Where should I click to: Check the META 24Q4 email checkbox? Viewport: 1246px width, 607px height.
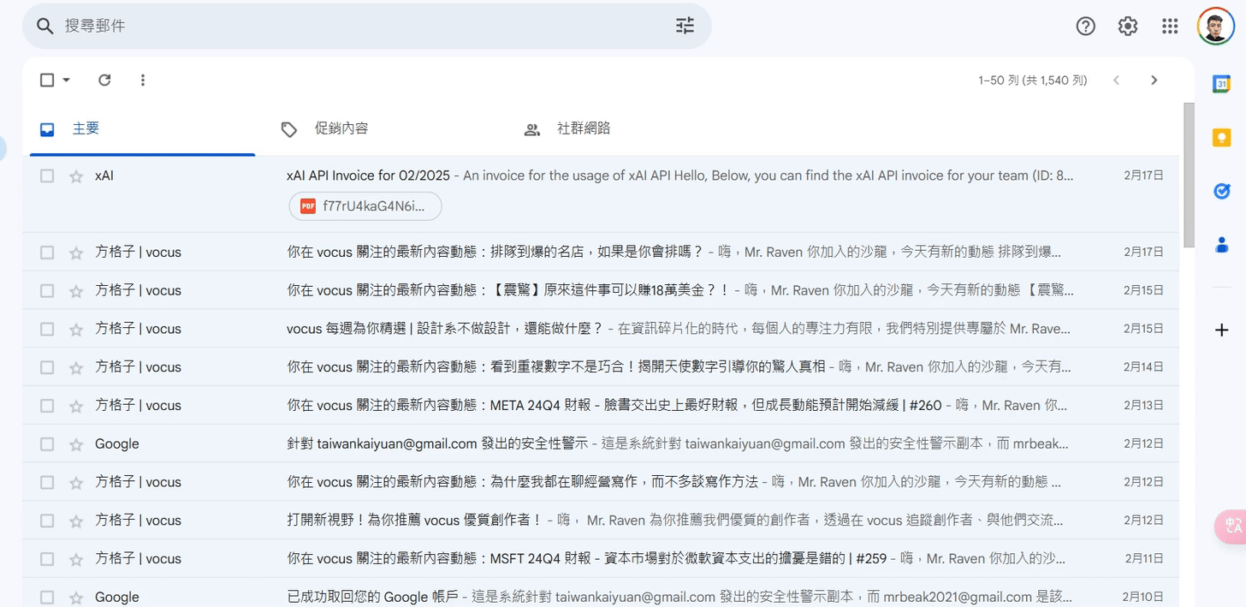[x=47, y=406]
